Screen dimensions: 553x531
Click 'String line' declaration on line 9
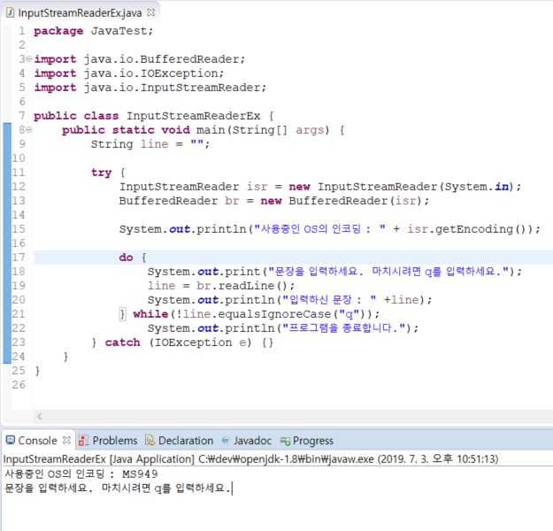click(129, 144)
